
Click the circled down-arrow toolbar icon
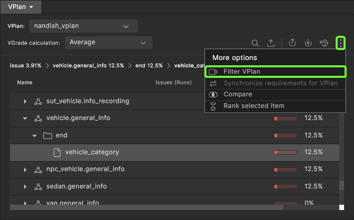pyautogui.click(x=308, y=43)
